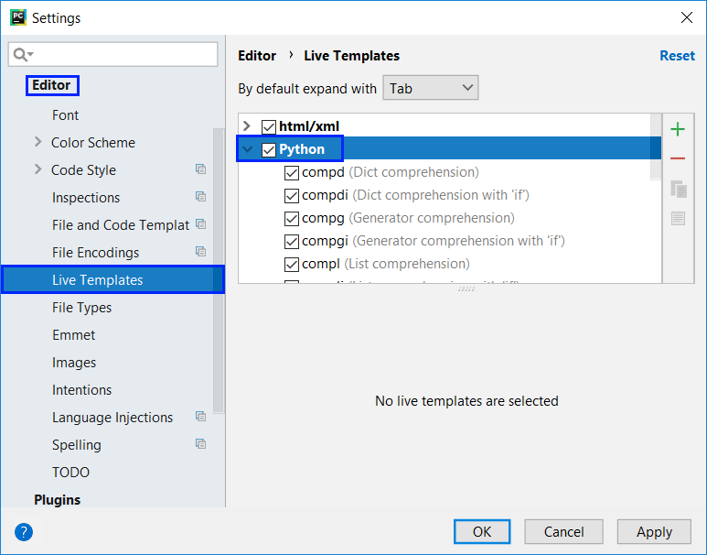Click the duplicate template icon
This screenshot has width=707, height=555.
pyautogui.click(x=678, y=189)
